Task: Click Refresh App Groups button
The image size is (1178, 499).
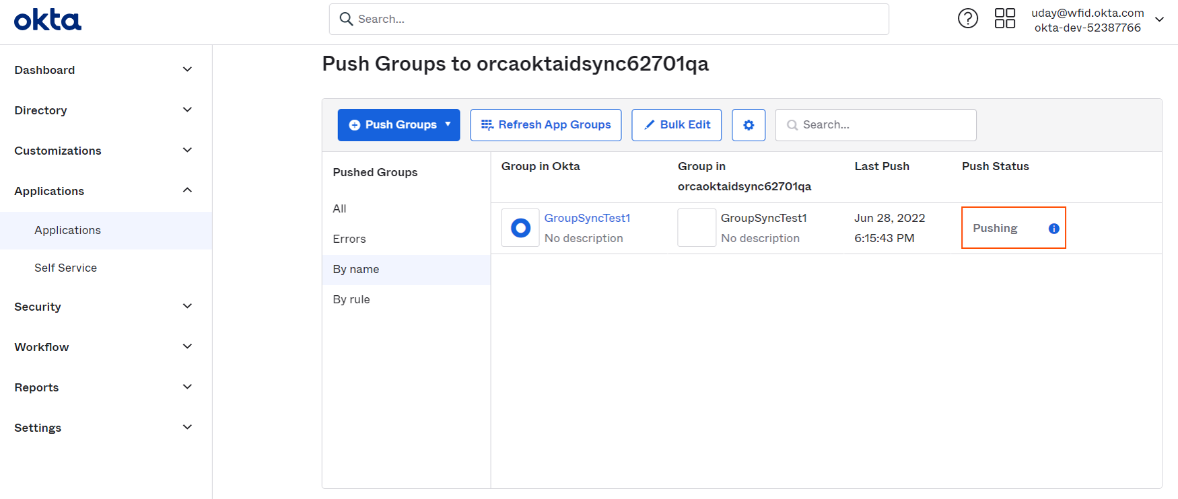Action: [546, 125]
